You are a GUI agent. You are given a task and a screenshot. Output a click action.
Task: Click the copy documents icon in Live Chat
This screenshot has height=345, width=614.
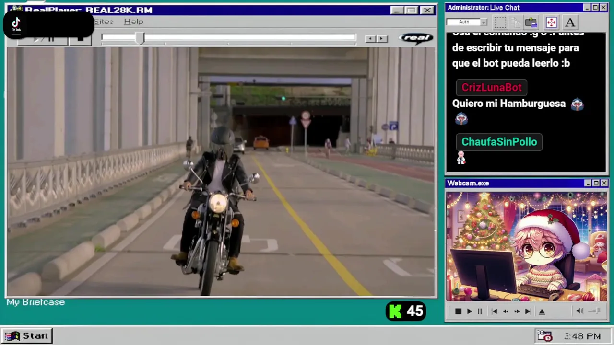(x=516, y=22)
